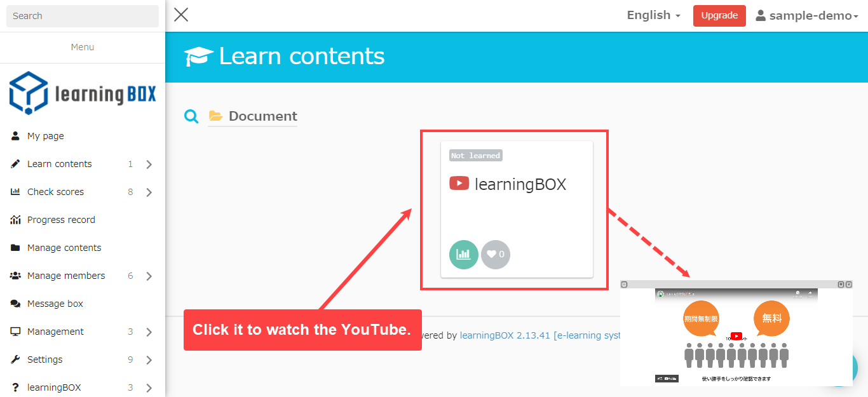
Task: Click the learningBOX logo in sidebar
Action: coord(83,93)
